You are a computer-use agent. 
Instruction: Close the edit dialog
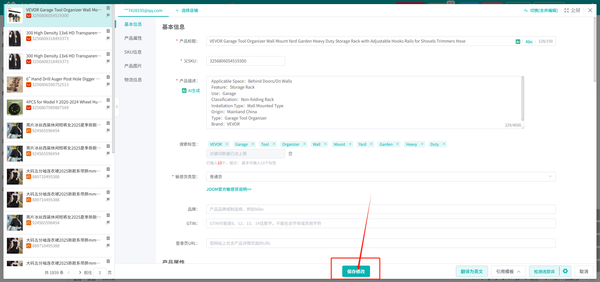coord(590,10)
